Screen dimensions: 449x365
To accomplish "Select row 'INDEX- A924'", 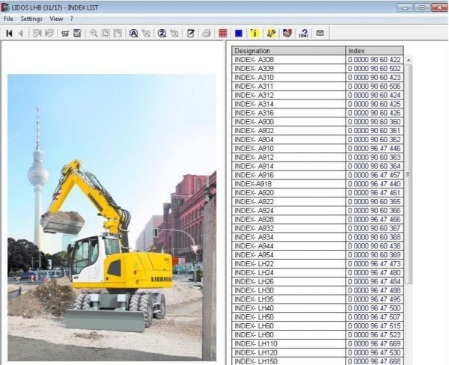I will 317,210.
